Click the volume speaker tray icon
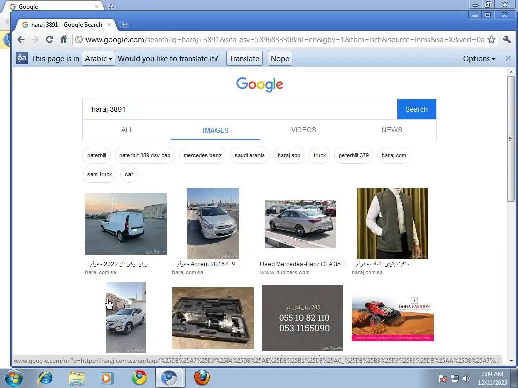 (x=466, y=378)
